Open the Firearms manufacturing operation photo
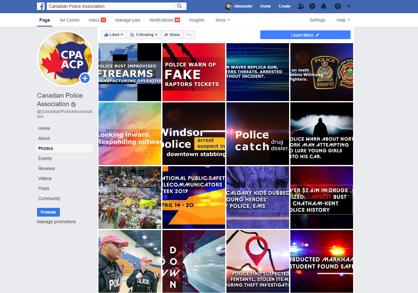 (130, 72)
